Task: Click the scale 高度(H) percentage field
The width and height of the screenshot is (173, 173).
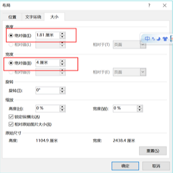Action: (48, 109)
